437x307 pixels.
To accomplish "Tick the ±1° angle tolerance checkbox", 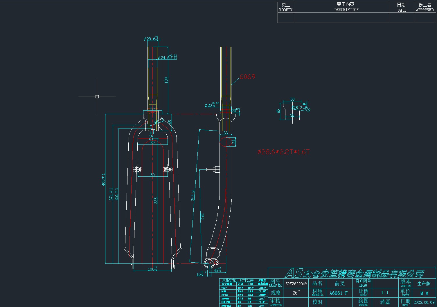I will pos(260,298).
